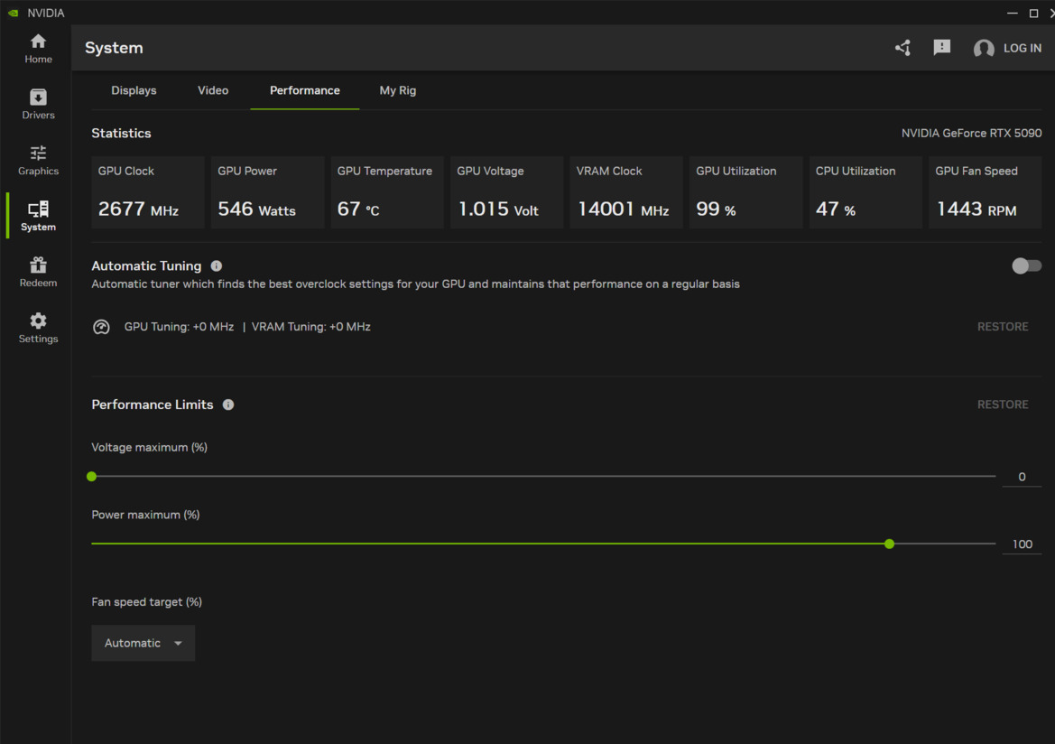Screen dimensions: 1055x744
Task: Click the Power maximum value field
Action: [x=1022, y=544]
